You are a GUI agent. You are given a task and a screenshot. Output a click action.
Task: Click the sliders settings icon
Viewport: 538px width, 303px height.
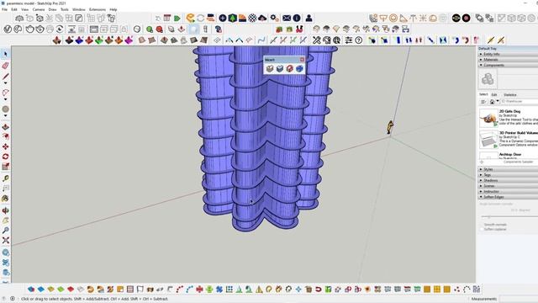(x=349, y=40)
